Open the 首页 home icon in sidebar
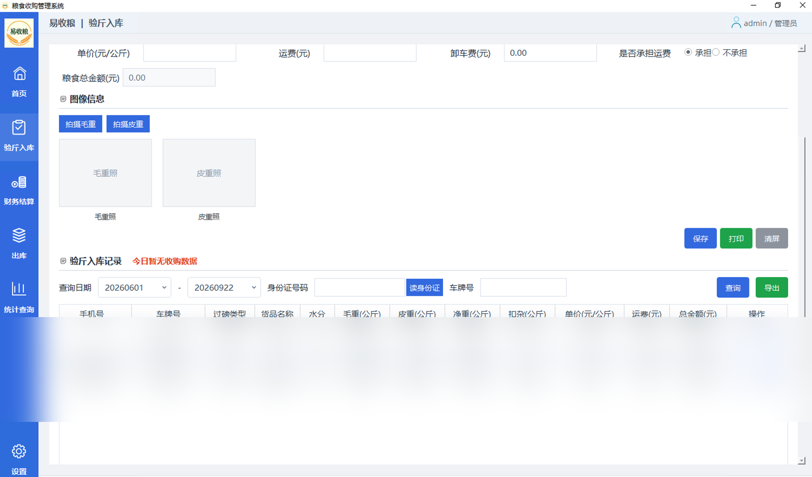812x477 pixels. [19, 74]
